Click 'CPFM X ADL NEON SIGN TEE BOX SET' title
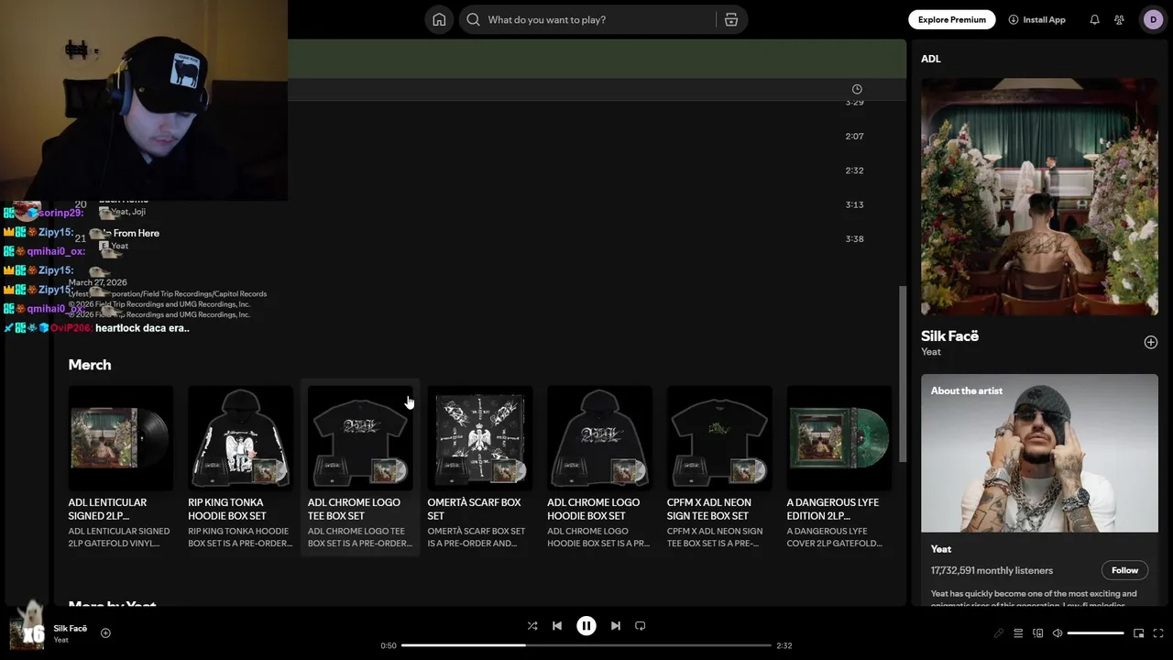 click(709, 509)
